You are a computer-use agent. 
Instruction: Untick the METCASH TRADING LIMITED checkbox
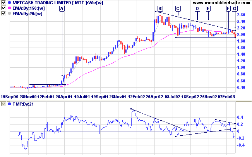click(3, 3)
